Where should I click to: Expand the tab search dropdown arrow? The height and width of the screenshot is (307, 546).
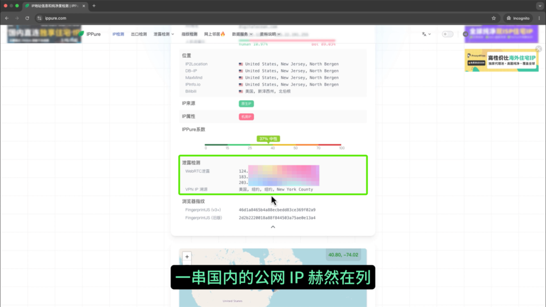(x=540, y=6)
